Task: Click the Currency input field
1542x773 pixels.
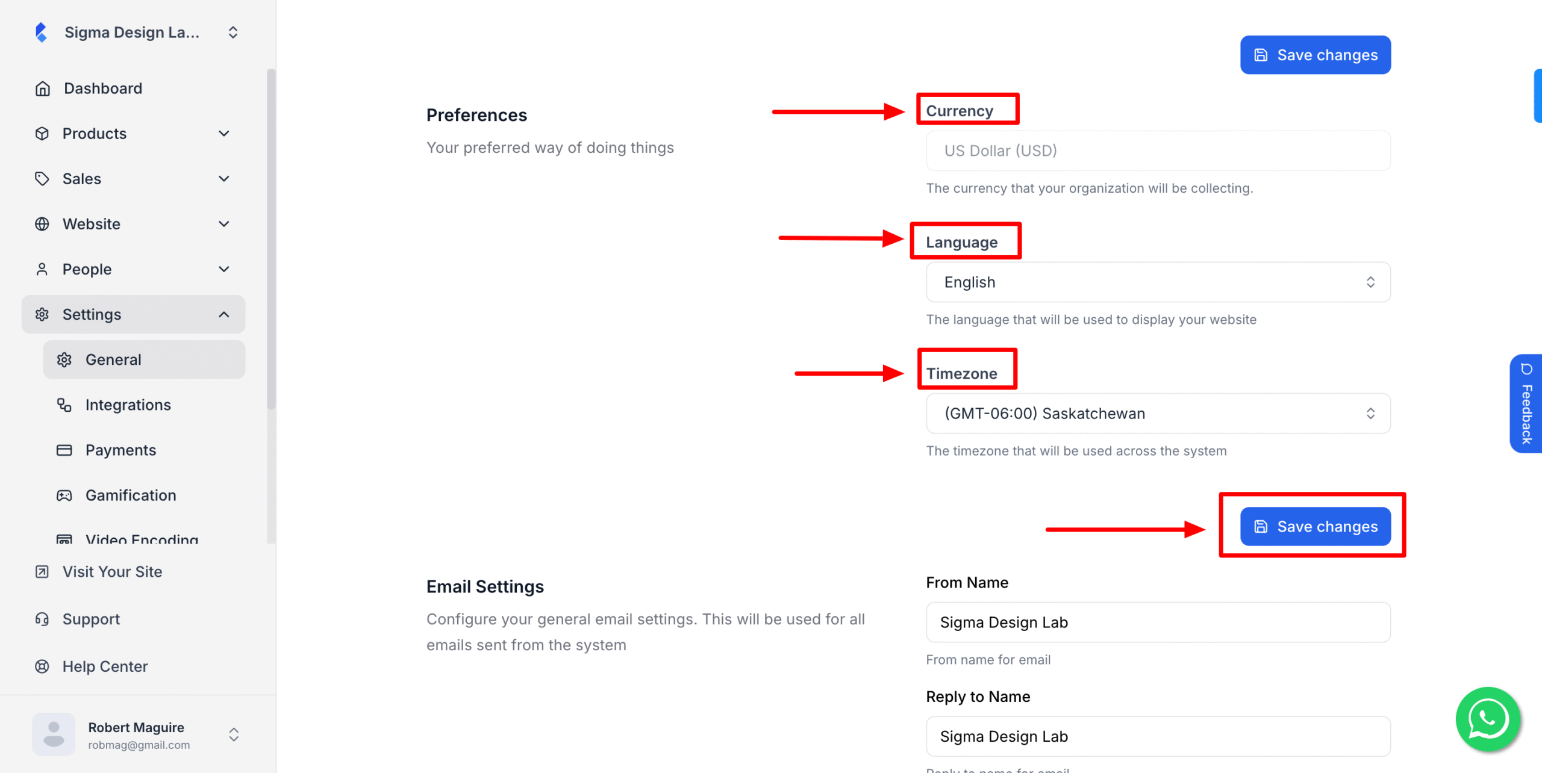Action: tap(1158, 151)
